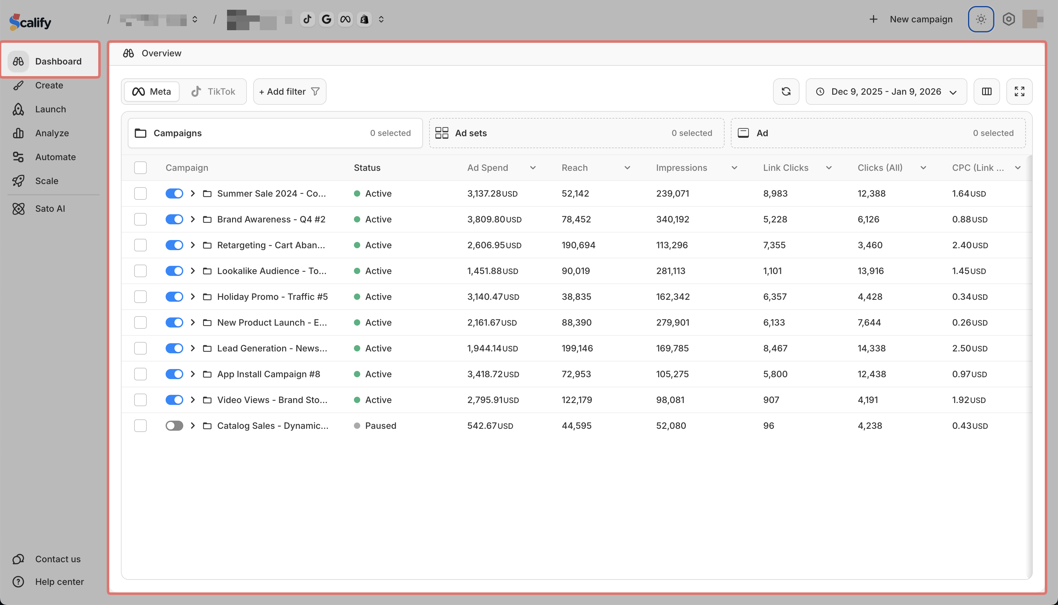
Task: Toggle the light theme sun icon
Action: (981, 19)
